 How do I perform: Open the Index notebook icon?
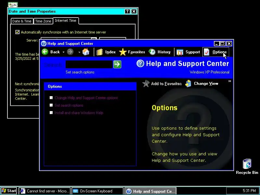point(99,52)
